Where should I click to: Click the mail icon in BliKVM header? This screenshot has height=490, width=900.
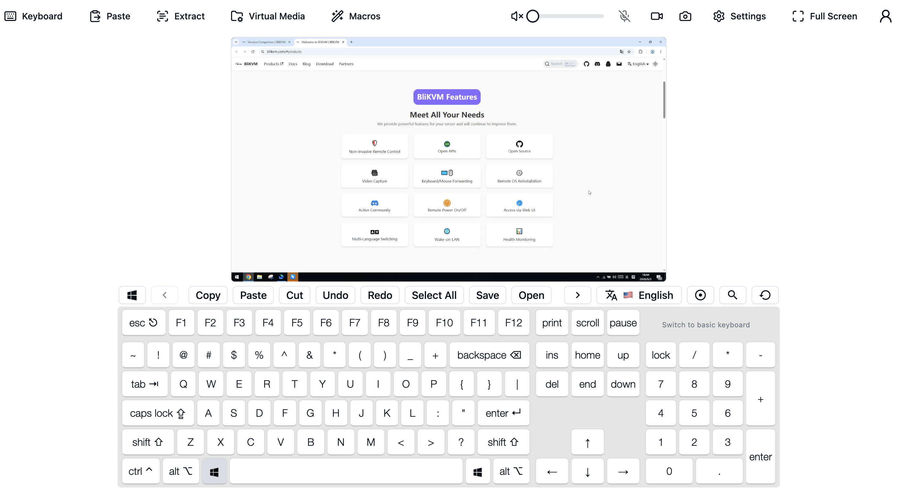pos(619,64)
